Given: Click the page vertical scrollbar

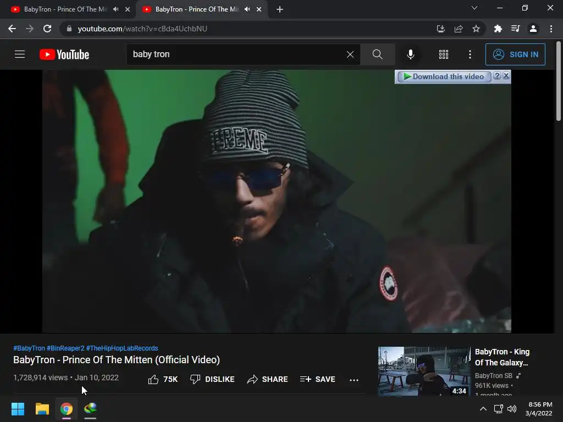Looking at the screenshot, I should (x=559, y=81).
